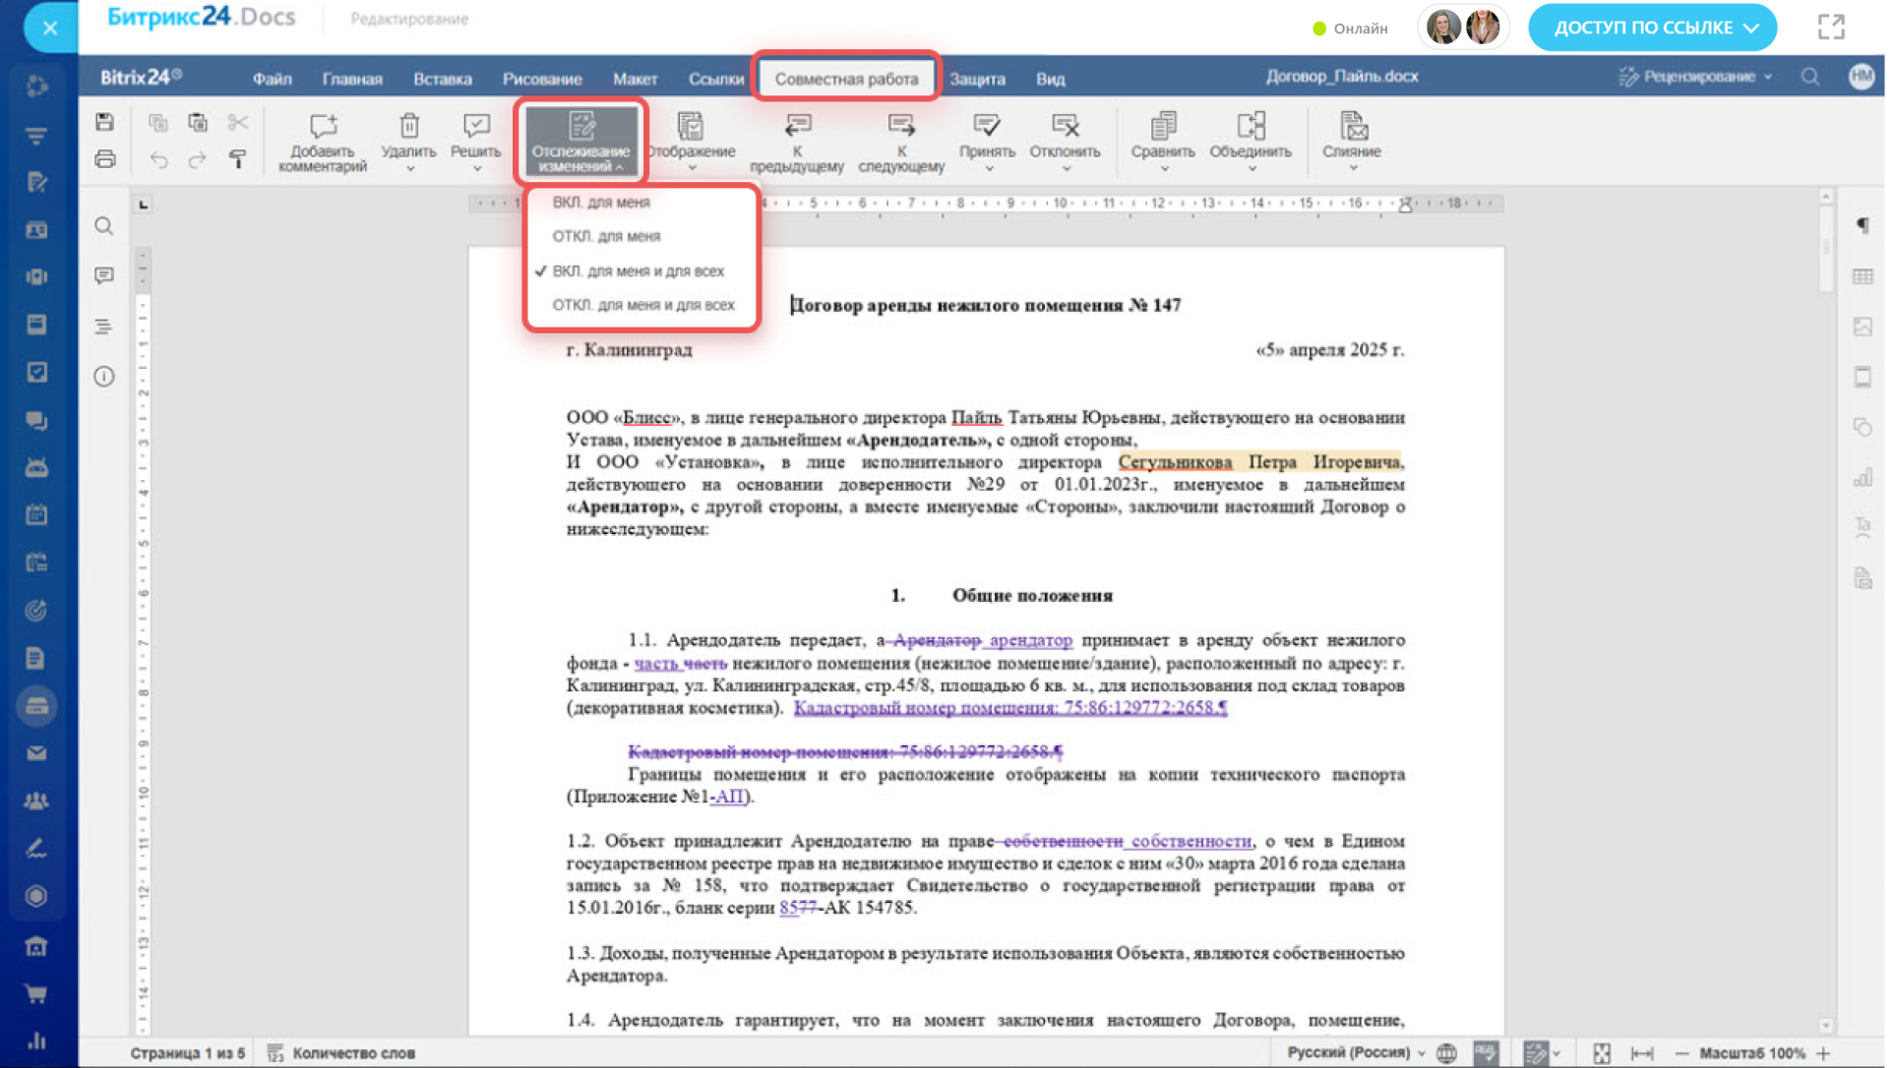Toggle nonprinting characters paragraph icon

point(1862,225)
